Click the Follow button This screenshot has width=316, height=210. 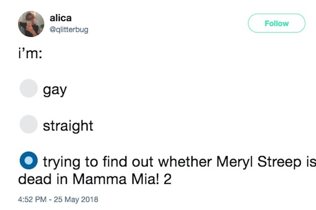coord(276,23)
